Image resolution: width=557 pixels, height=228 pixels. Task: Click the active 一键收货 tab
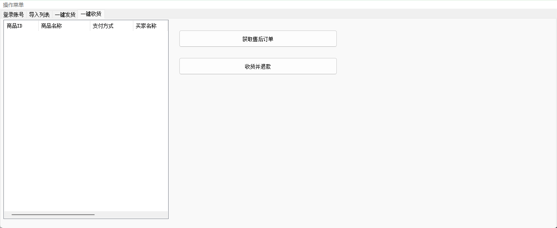click(x=91, y=14)
